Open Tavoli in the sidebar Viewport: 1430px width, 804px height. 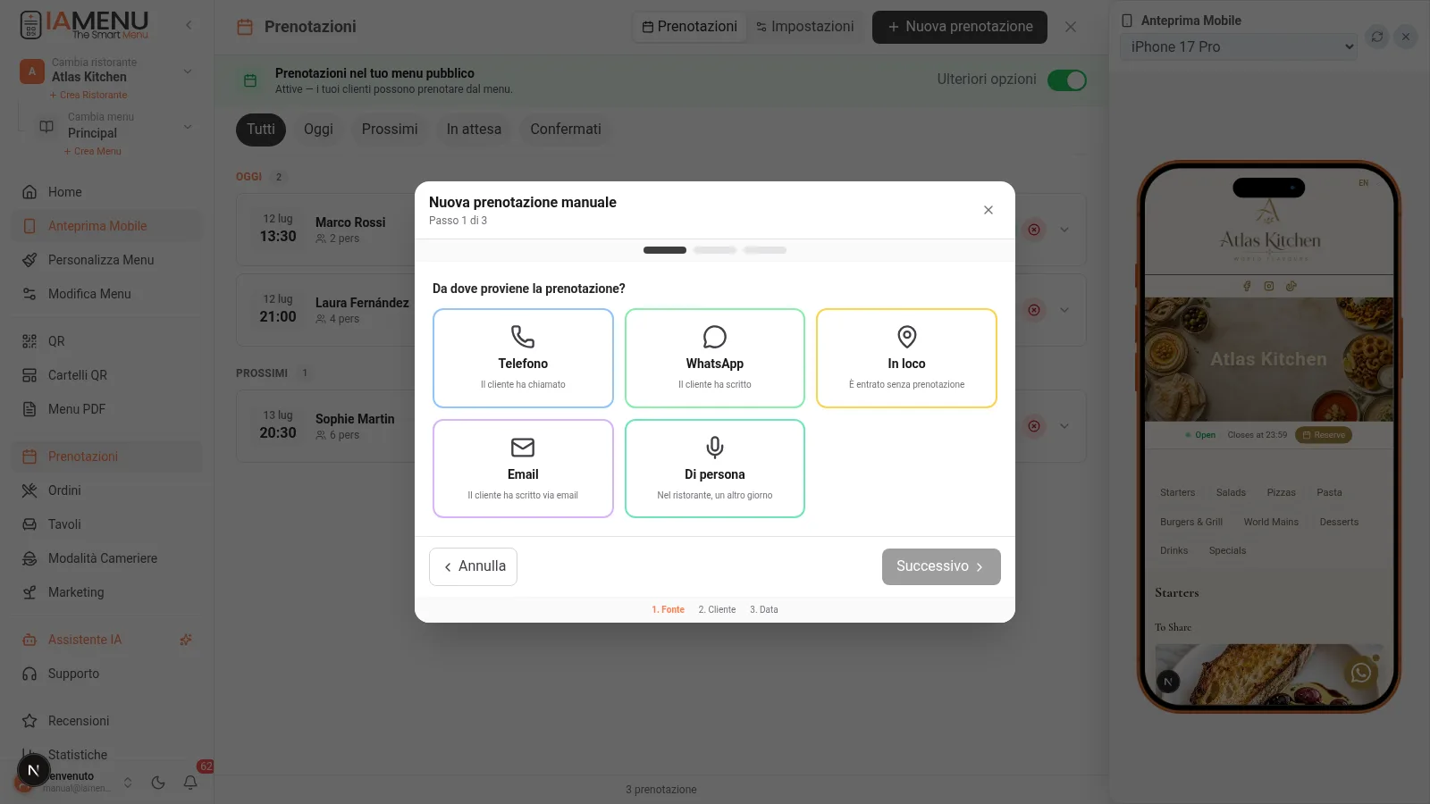pos(107,524)
